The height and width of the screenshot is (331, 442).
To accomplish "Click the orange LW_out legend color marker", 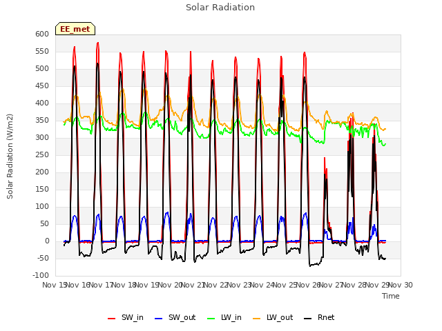I will click(257, 319).
